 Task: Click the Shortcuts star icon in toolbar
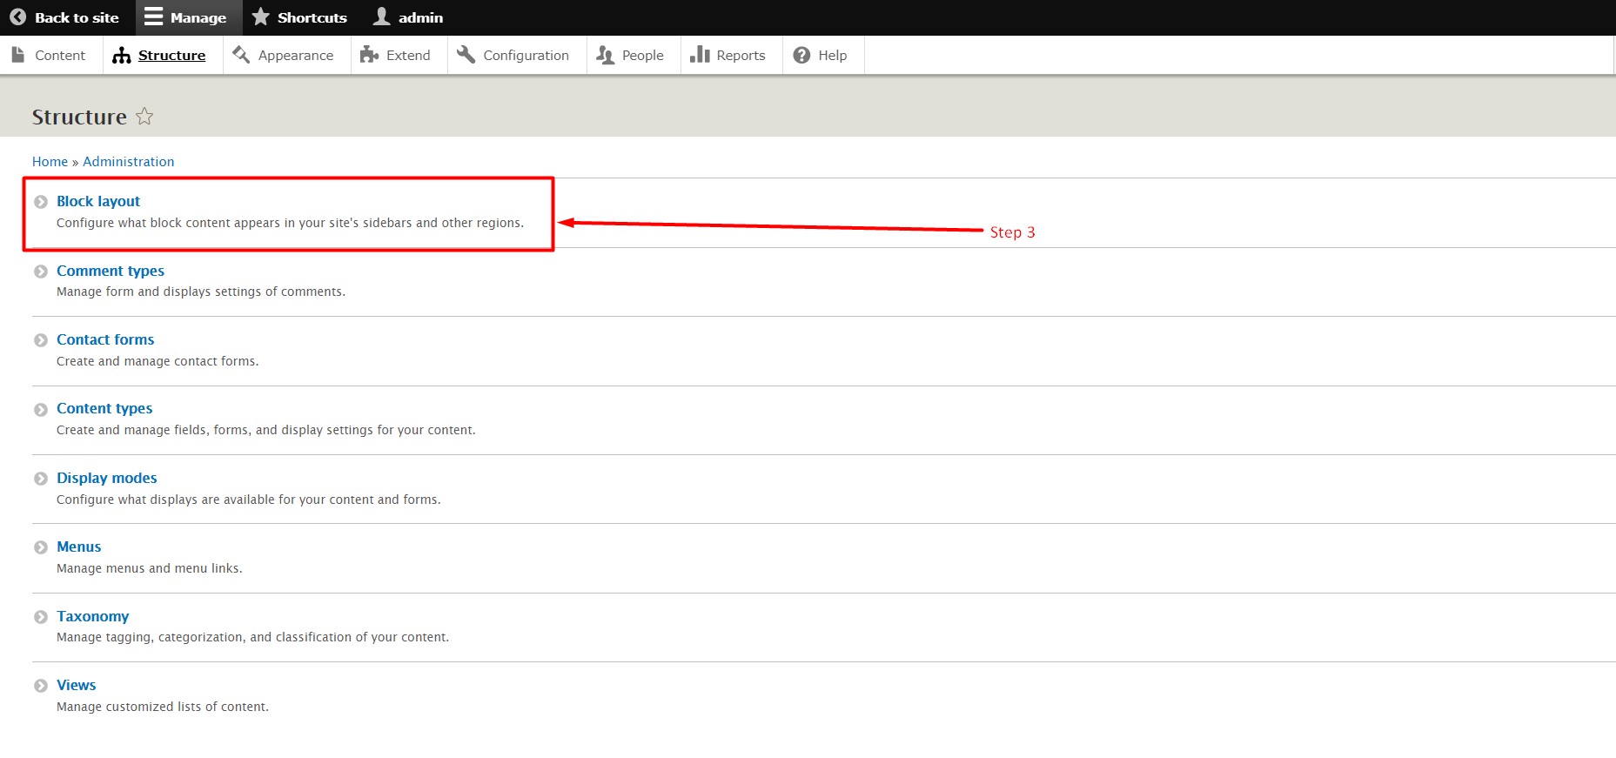(x=260, y=17)
